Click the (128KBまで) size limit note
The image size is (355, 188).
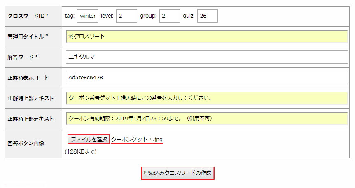point(81,151)
